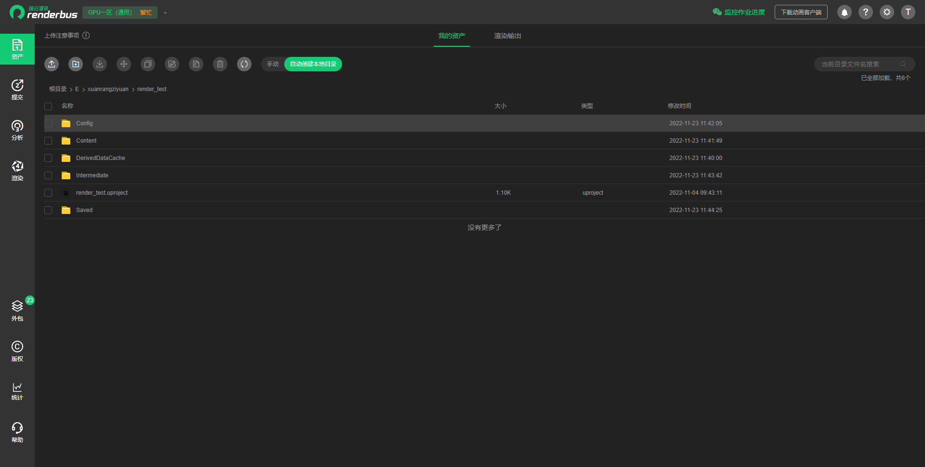Viewport: 925px width, 467px height.
Task: Go to xuanrangziyuan in breadcrumb
Action: coord(108,89)
